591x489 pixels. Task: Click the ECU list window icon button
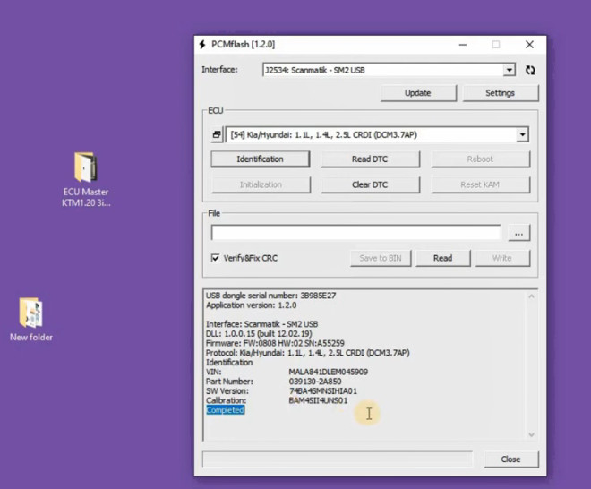pyautogui.click(x=217, y=134)
